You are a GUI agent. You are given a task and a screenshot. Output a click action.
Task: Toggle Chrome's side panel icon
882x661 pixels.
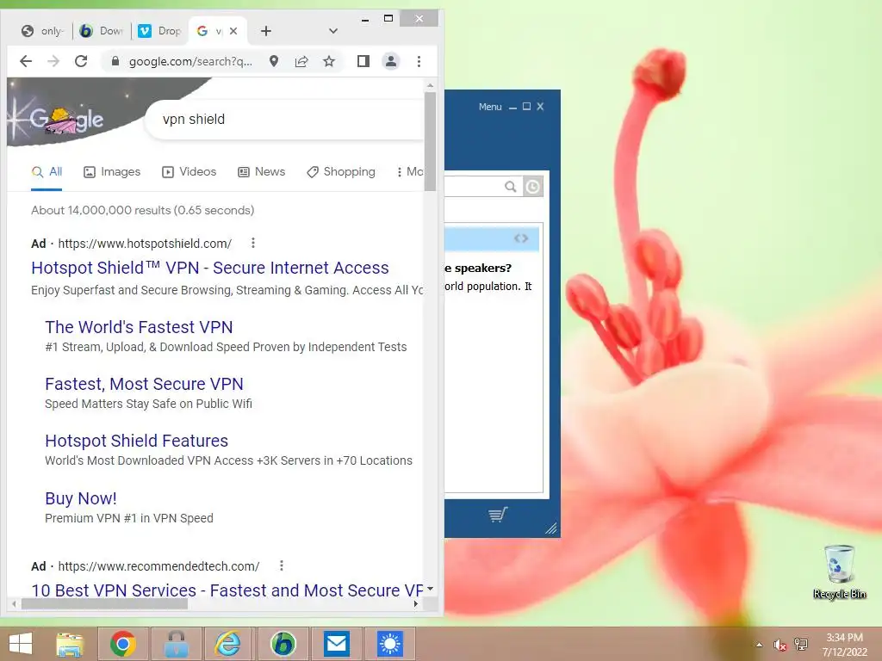click(x=363, y=61)
